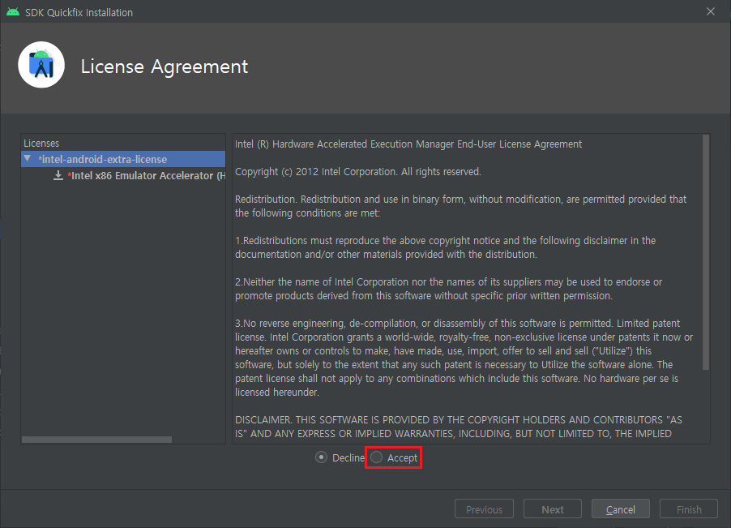The width and height of the screenshot is (731, 528).
Task: Click the Android Studio logo in header
Action: 41,66
